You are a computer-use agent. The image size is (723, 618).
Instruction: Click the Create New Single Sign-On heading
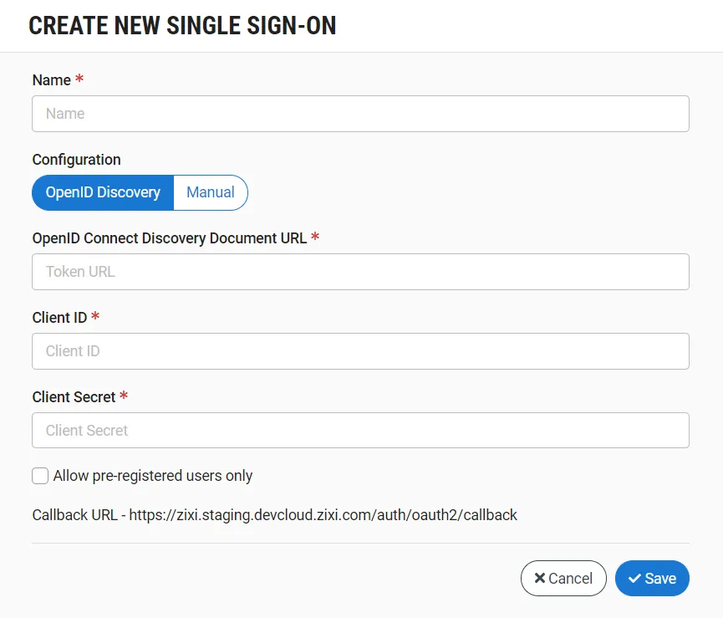182,26
